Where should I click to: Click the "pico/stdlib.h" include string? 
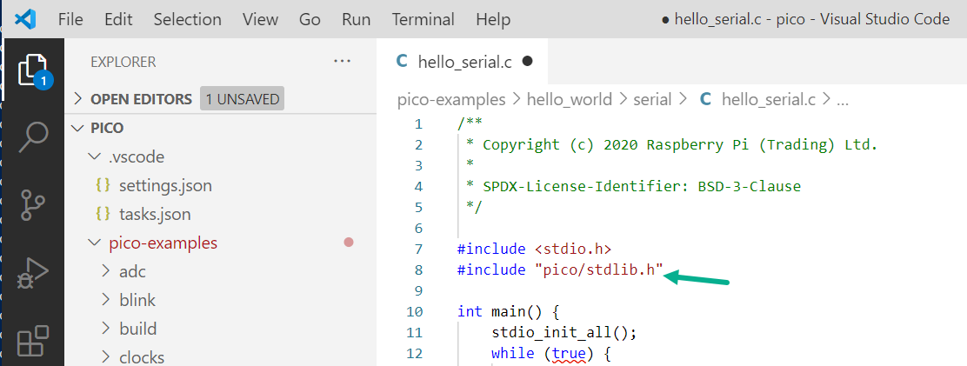click(x=598, y=270)
